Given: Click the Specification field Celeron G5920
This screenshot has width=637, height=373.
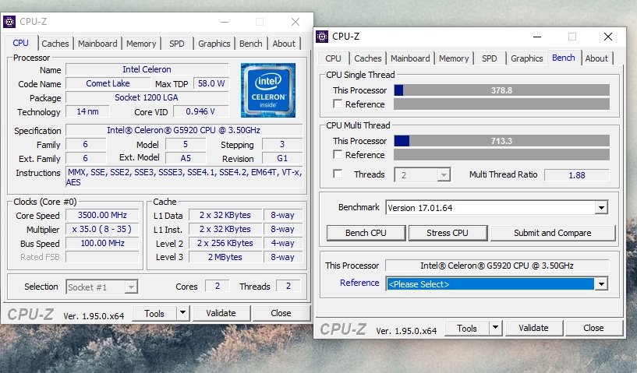Looking at the screenshot, I should (x=184, y=130).
